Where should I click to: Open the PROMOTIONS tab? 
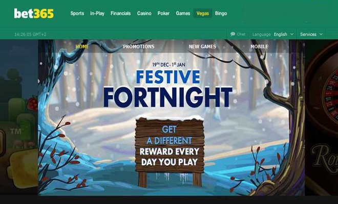click(x=139, y=46)
